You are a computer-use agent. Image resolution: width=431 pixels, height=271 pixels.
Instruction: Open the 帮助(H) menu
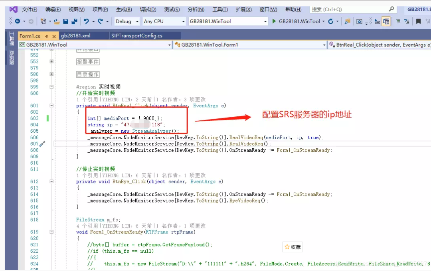293,9
